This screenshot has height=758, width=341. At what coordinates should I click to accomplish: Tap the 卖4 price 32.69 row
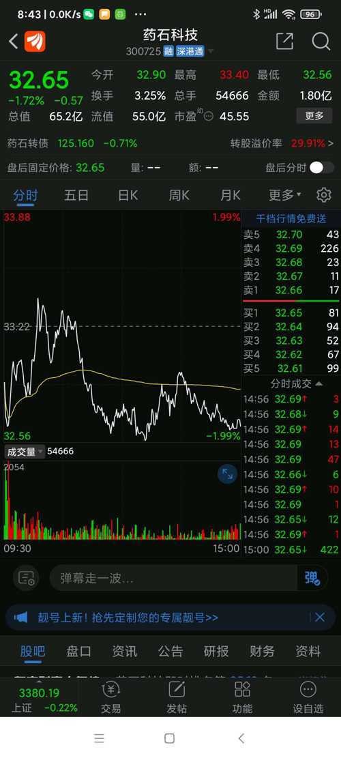(291, 248)
